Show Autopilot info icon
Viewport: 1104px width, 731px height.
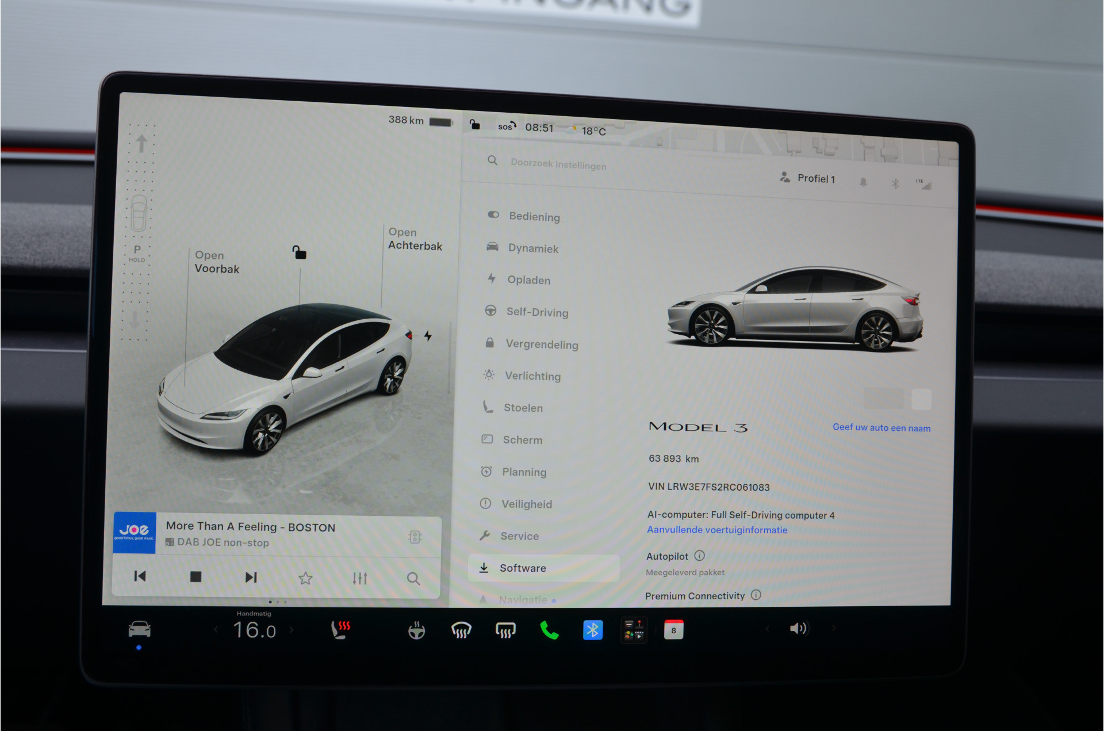(700, 556)
